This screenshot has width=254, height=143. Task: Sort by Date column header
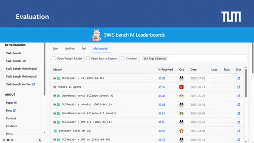tap(193, 69)
